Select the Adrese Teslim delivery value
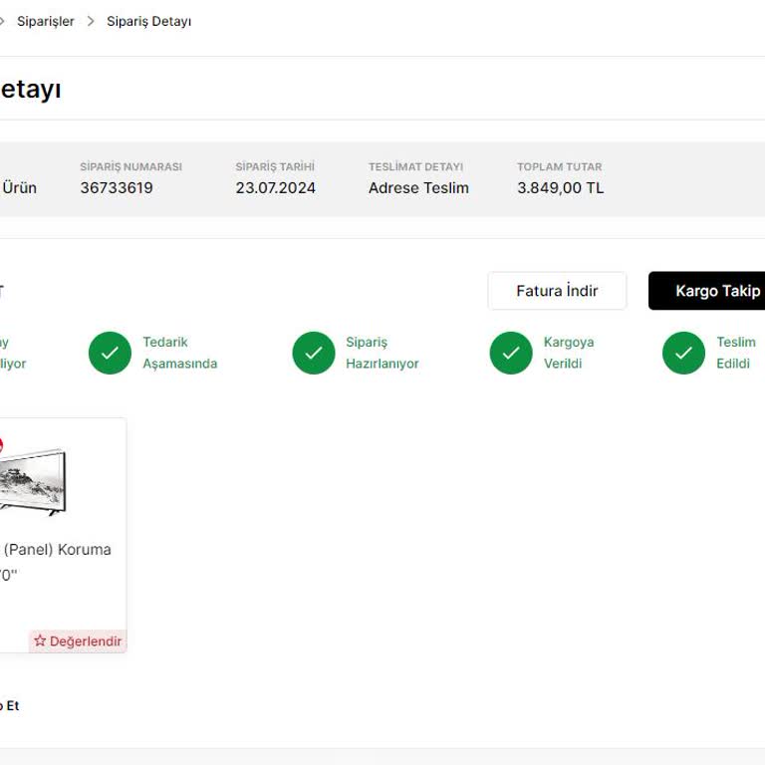 click(x=418, y=188)
